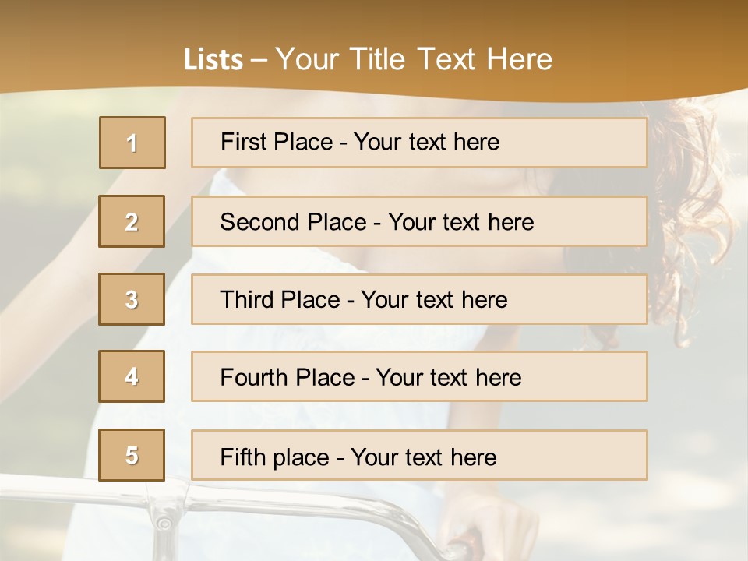Screen dimensions: 748x561
Task: Select 'Your Title Text Here' in the title
Action: (x=414, y=59)
